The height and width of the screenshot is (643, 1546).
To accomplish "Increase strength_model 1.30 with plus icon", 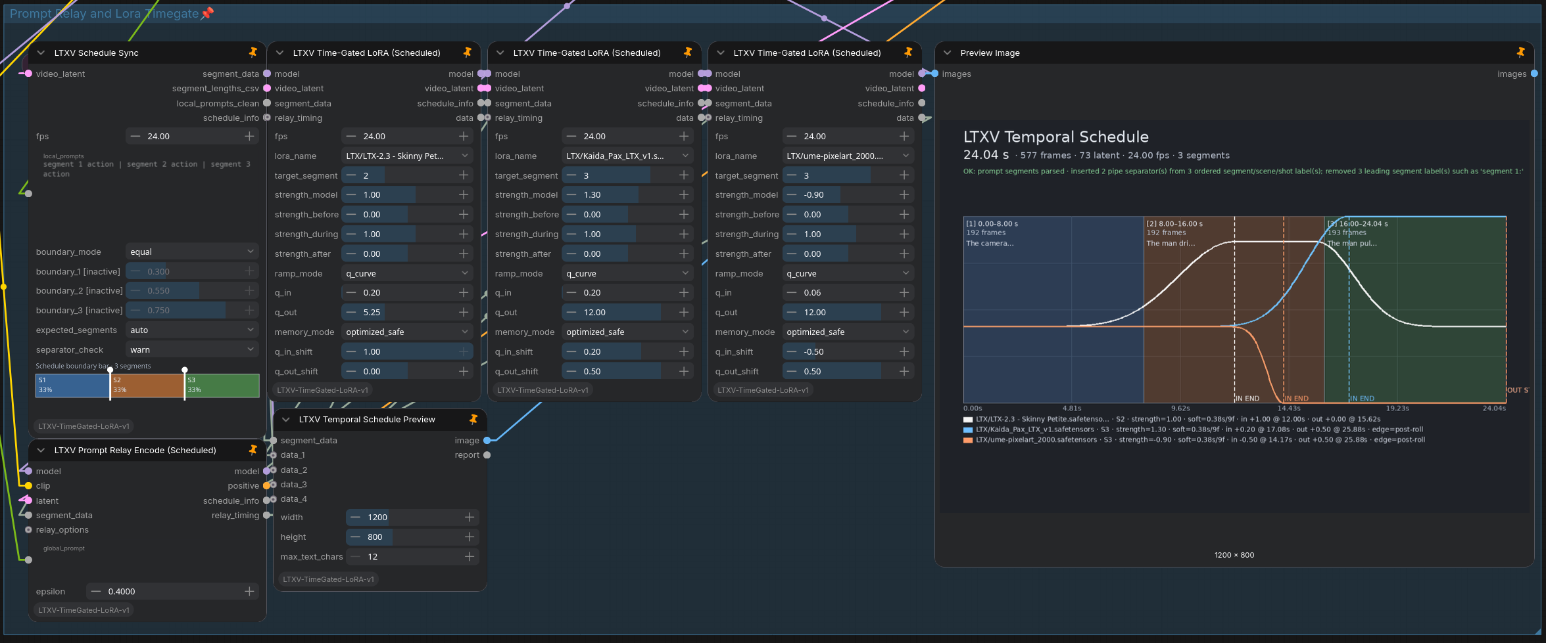I will click(684, 195).
